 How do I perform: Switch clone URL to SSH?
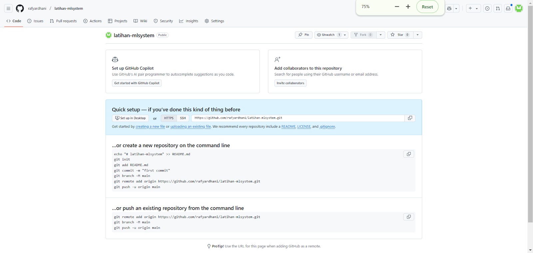(183, 118)
